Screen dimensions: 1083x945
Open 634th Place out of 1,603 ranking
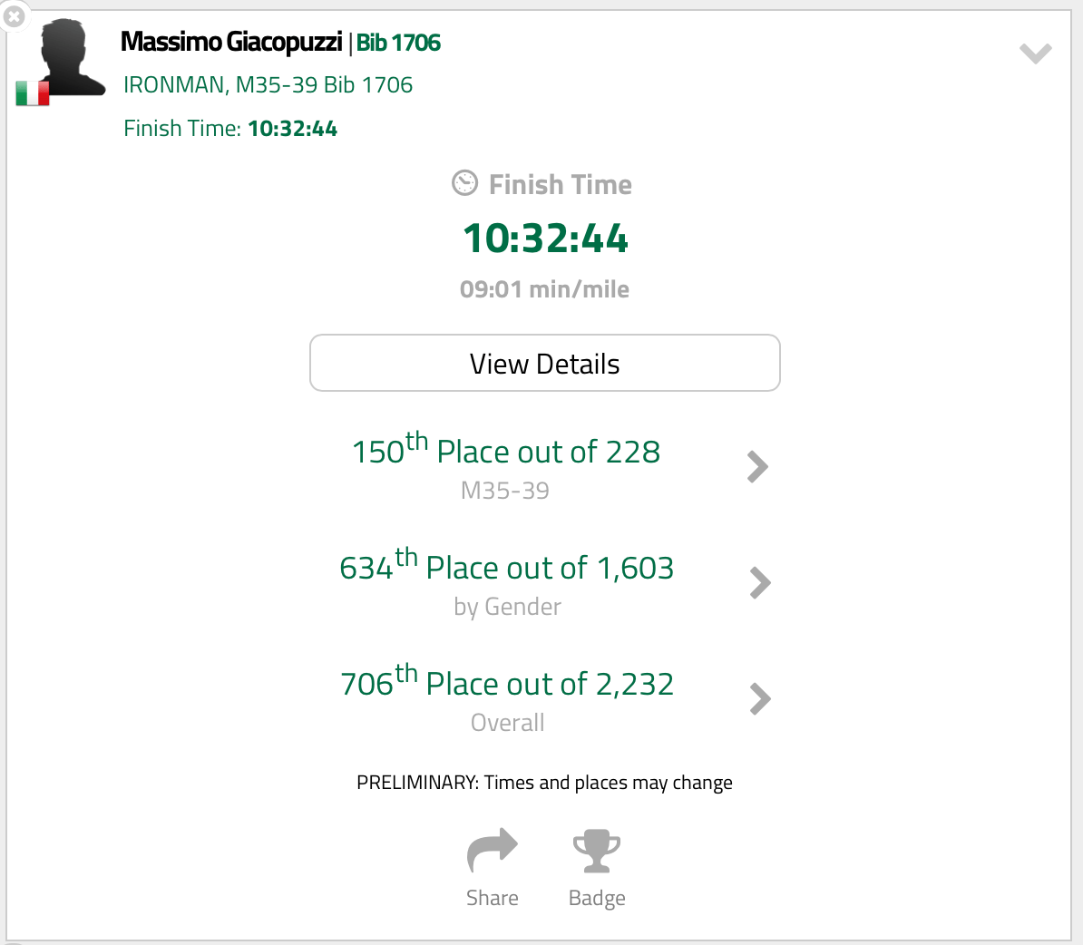click(506, 568)
